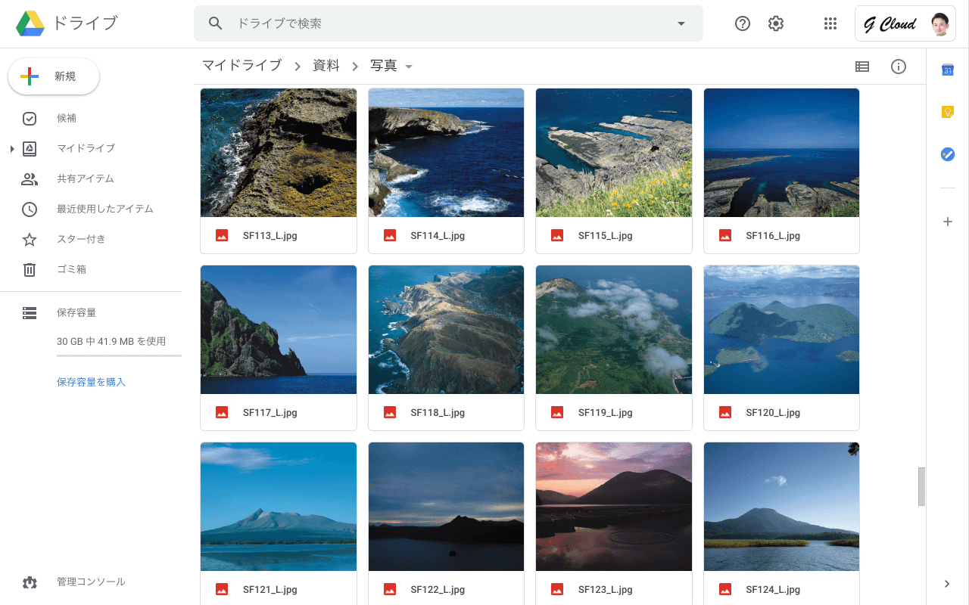
Task: Click file name SF114_L.jpg
Action: coord(438,236)
